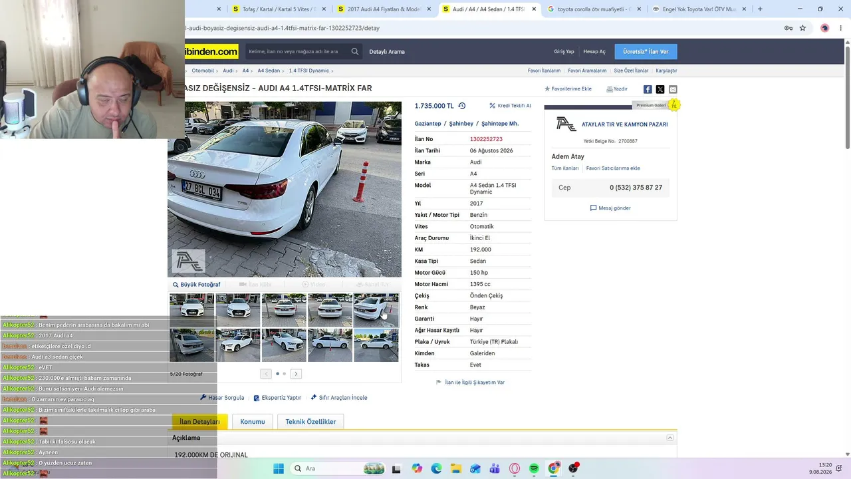Click the Giriş Yap link
The image size is (851, 479).
coord(564,52)
